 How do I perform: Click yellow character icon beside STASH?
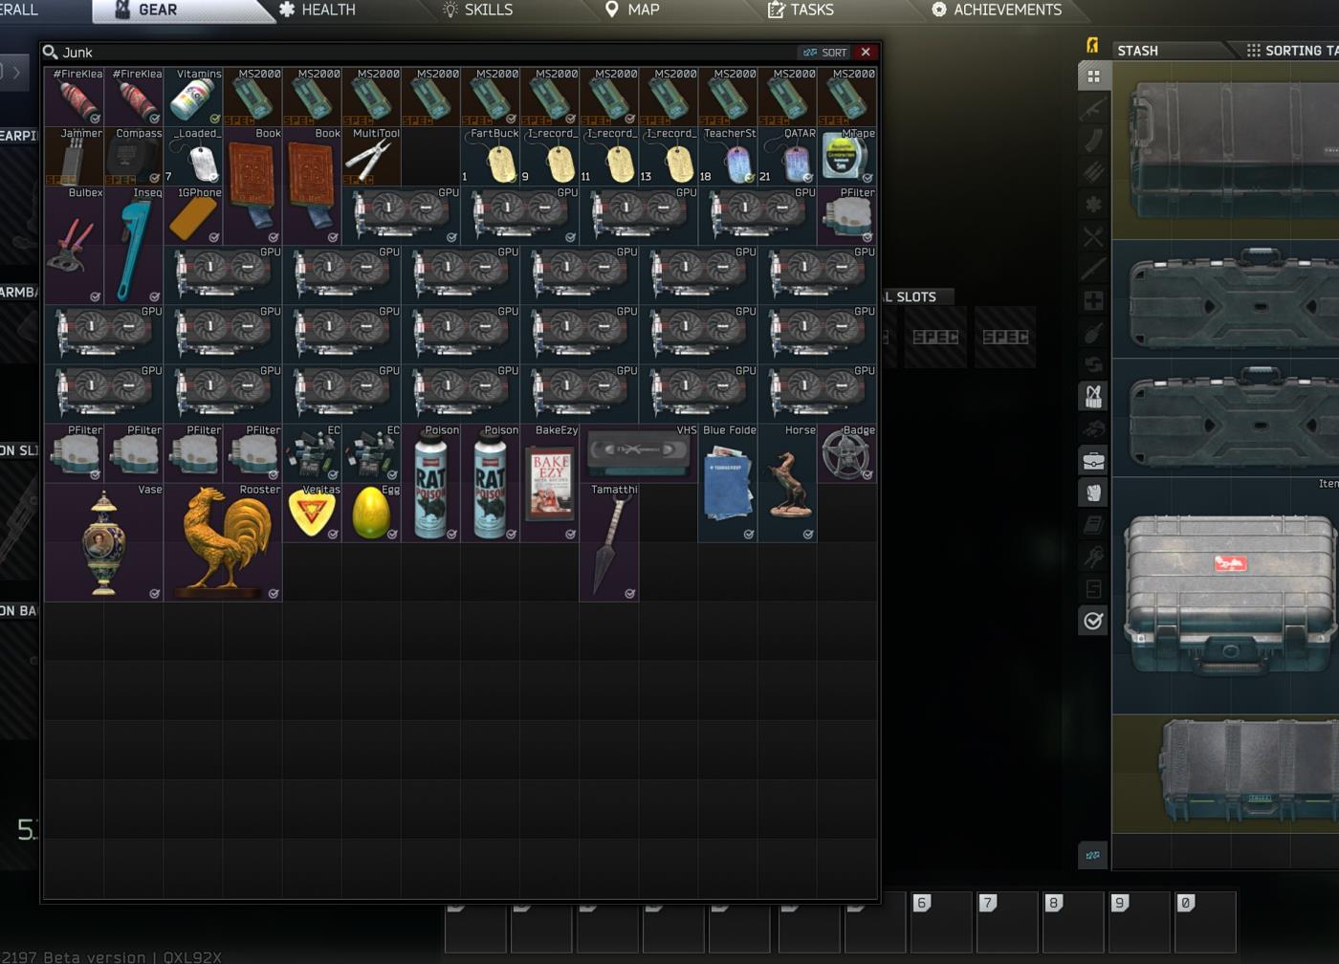[1092, 45]
